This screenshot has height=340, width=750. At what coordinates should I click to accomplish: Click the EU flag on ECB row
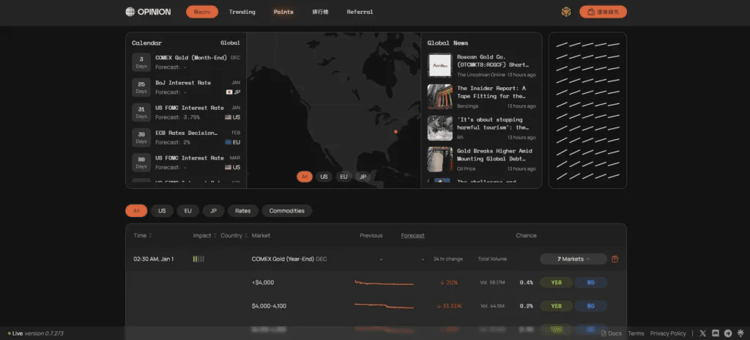tap(229, 142)
